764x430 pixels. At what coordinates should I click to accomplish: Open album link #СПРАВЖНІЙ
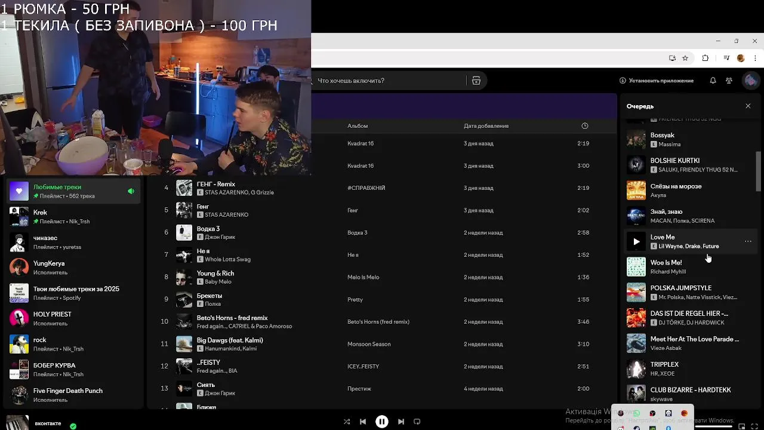[x=366, y=188]
